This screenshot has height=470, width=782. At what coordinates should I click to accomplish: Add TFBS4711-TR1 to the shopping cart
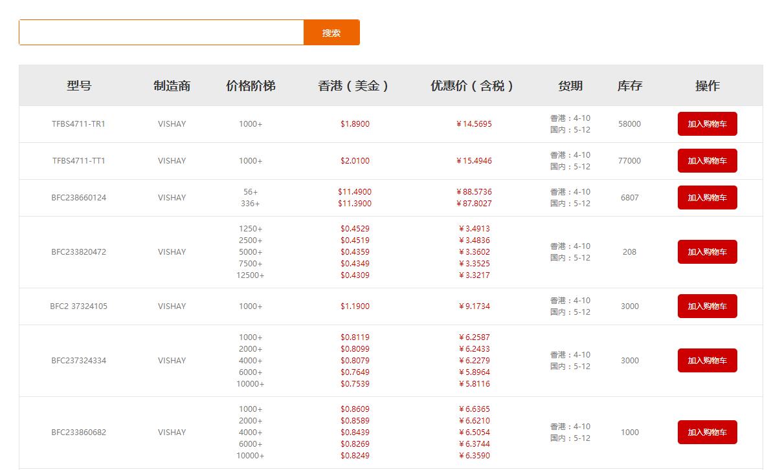coord(707,123)
